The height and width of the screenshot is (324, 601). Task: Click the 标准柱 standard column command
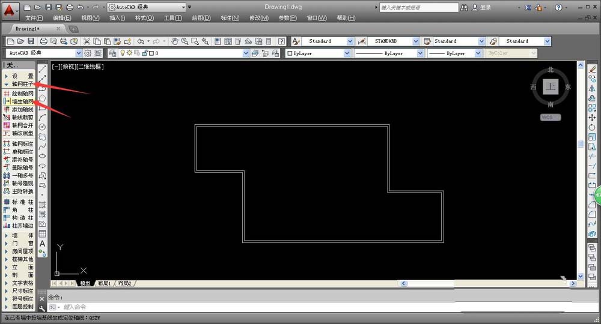(19, 202)
